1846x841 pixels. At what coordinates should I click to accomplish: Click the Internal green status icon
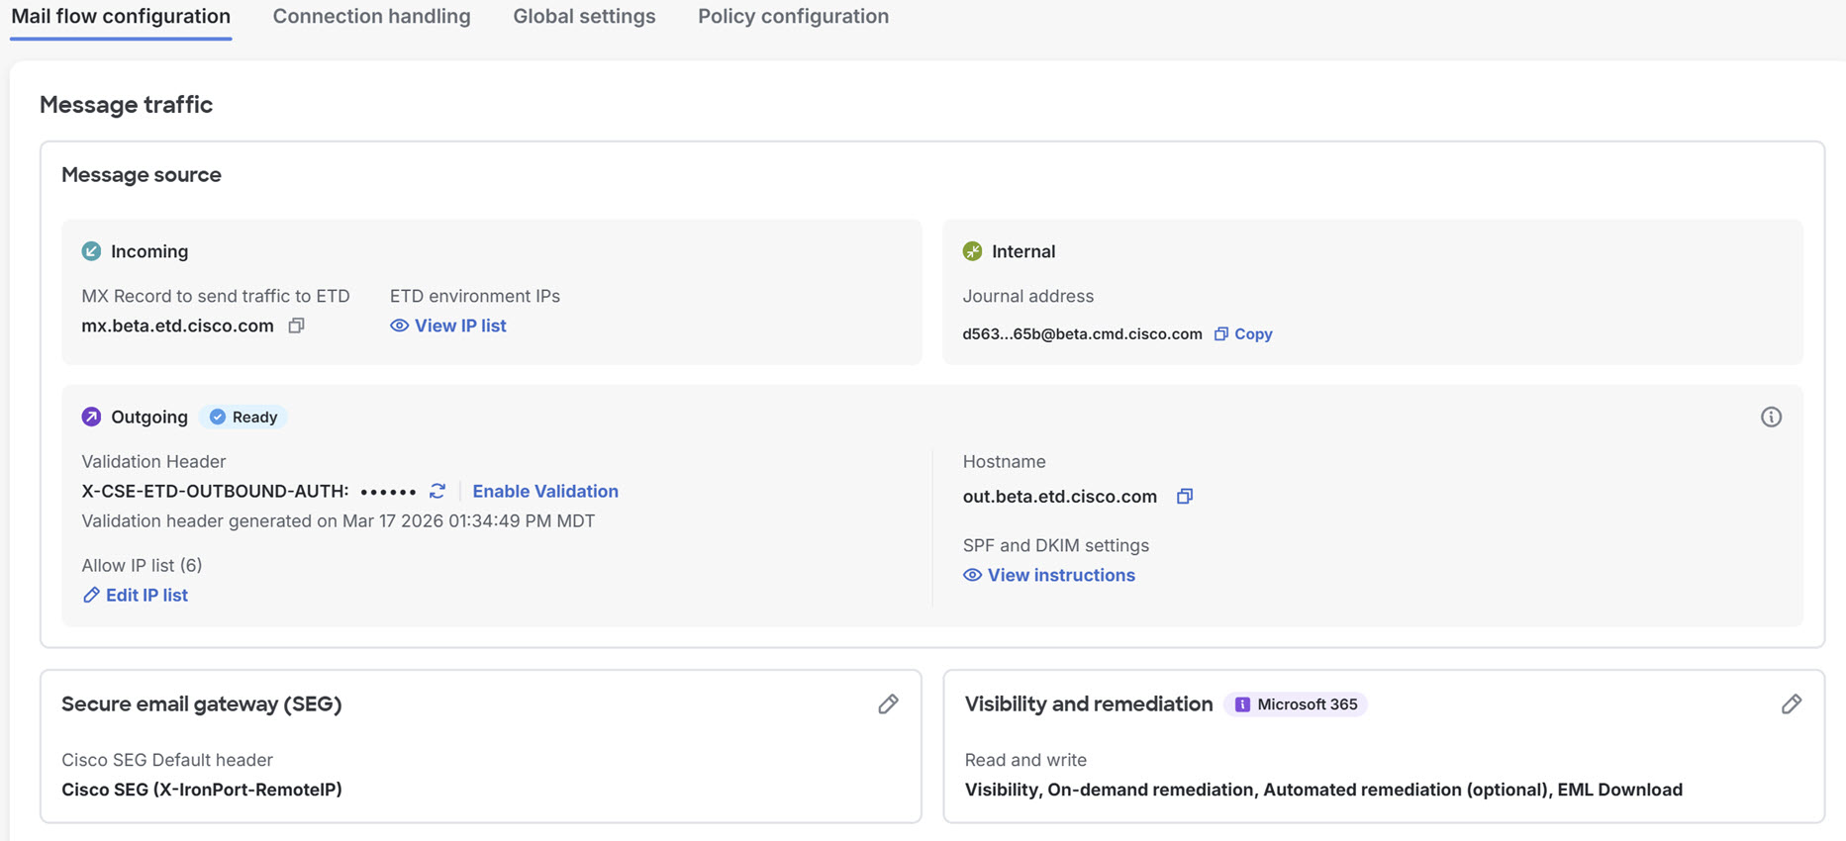972,251
